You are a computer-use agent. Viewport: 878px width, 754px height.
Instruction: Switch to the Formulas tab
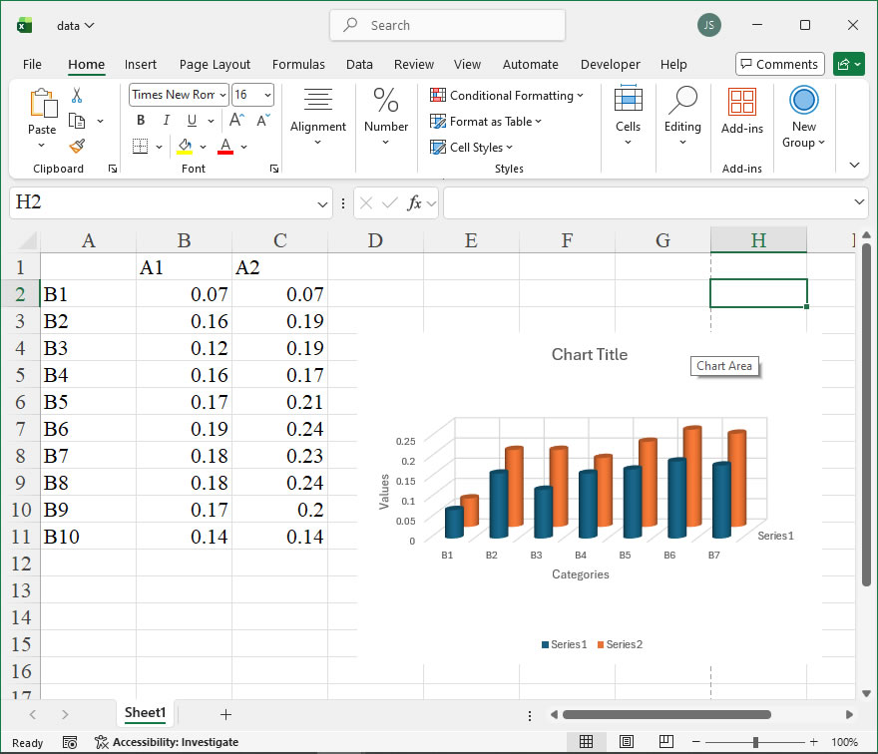coord(298,64)
